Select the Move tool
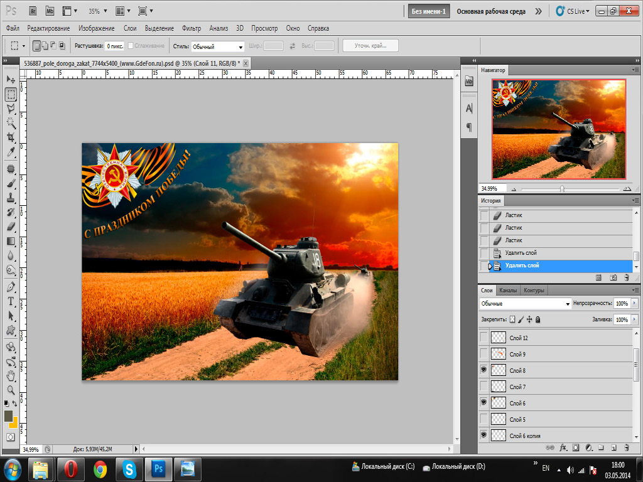Screen dimensions: 643x482 11,80
